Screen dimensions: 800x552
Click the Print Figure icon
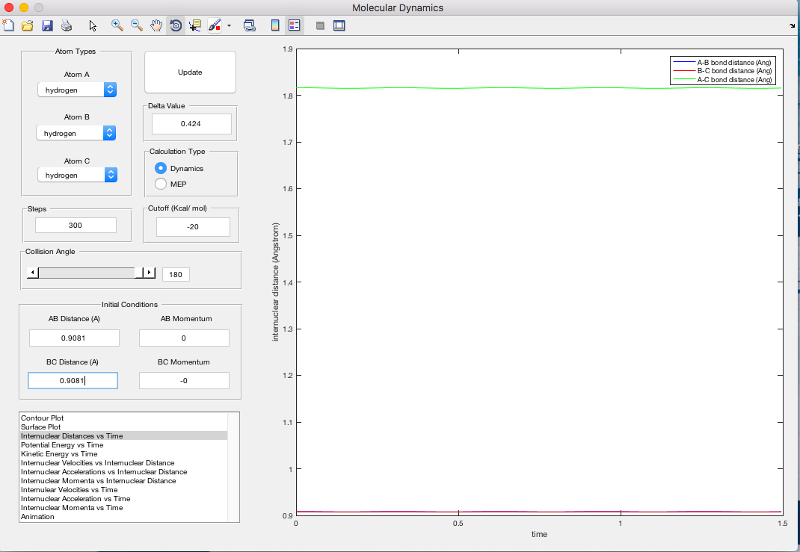(67, 25)
